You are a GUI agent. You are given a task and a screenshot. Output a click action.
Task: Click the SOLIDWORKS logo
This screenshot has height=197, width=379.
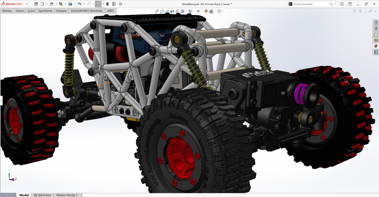12,4
